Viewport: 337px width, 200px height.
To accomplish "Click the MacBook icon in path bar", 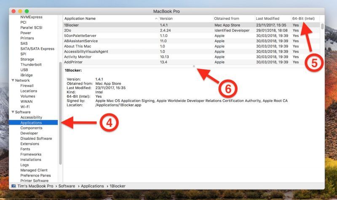I will pos(13,186).
